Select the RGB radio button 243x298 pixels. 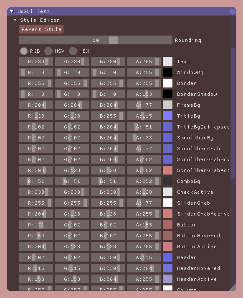pos(24,51)
